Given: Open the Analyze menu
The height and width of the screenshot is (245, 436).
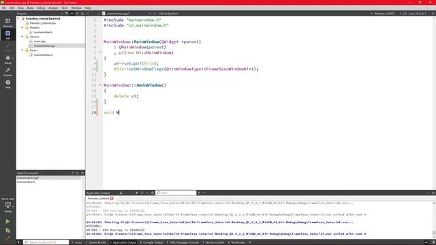Looking at the screenshot, I should tap(53, 7).
